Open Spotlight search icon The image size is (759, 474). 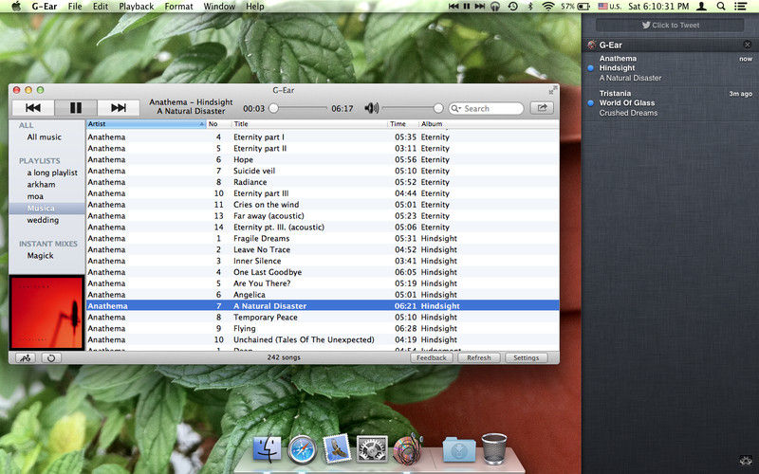[721, 7]
